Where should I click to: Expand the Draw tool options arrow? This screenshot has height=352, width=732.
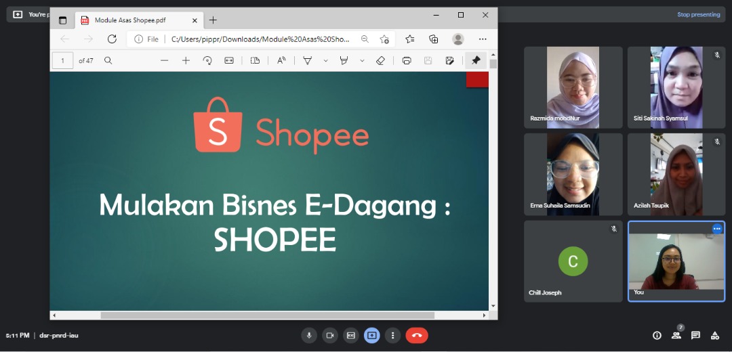point(326,61)
